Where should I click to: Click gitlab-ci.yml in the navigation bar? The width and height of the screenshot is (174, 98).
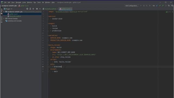click(24, 6)
